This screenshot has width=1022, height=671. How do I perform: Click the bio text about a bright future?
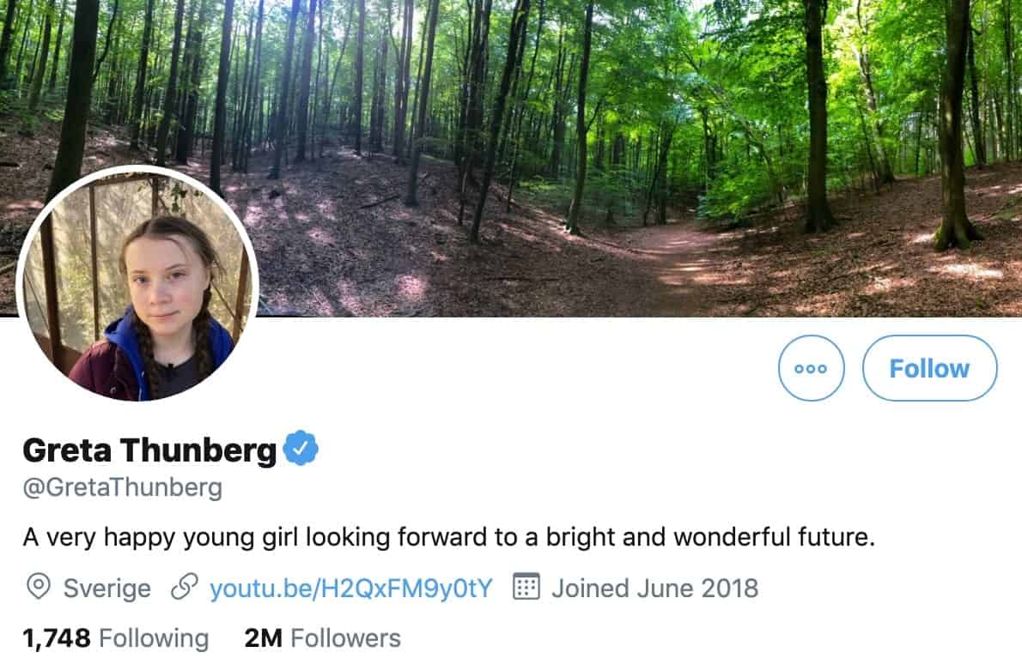click(x=447, y=538)
